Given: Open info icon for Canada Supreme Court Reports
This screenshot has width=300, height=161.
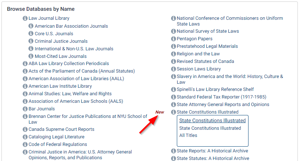Looking at the screenshot, I should click(x=25, y=129).
